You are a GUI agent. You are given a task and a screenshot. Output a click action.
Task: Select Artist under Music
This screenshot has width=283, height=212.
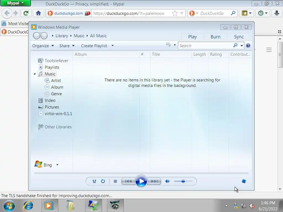click(53, 81)
